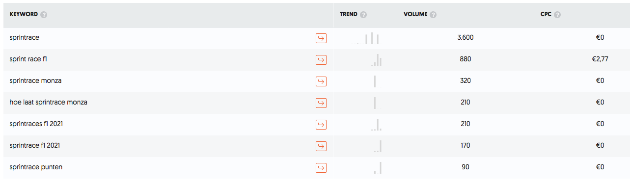
Task: Show help icon next to KEYWORD header
Action: pos(44,15)
